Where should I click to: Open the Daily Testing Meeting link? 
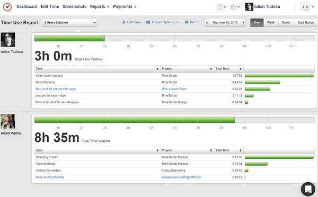[x=50, y=177]
